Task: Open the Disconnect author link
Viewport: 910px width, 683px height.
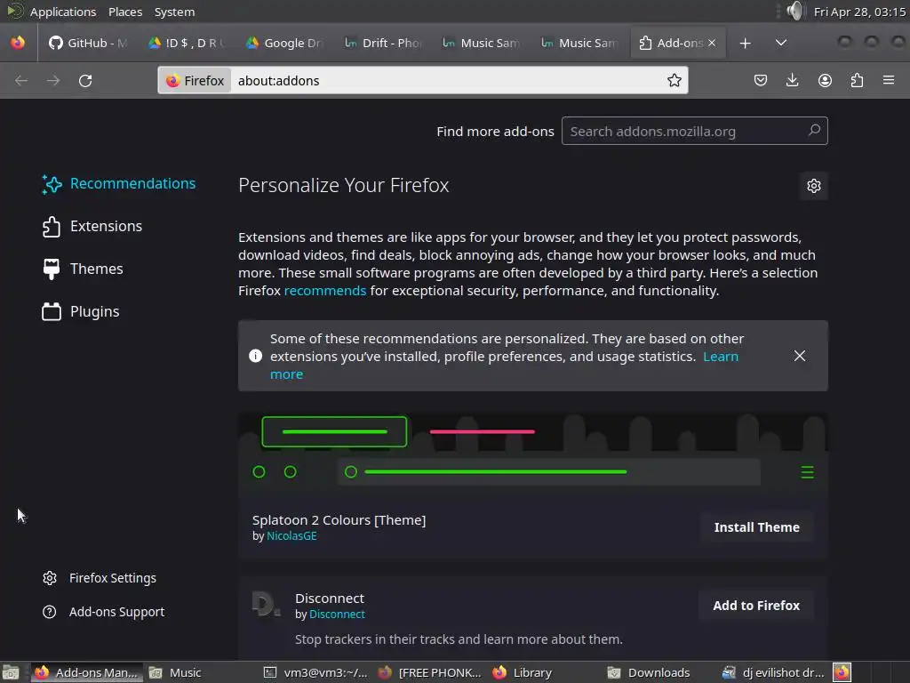Action: [x=337, y=614]
